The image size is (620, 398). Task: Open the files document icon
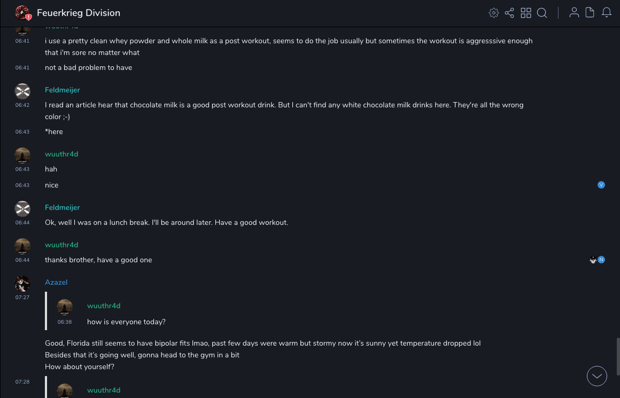point(590,13)
